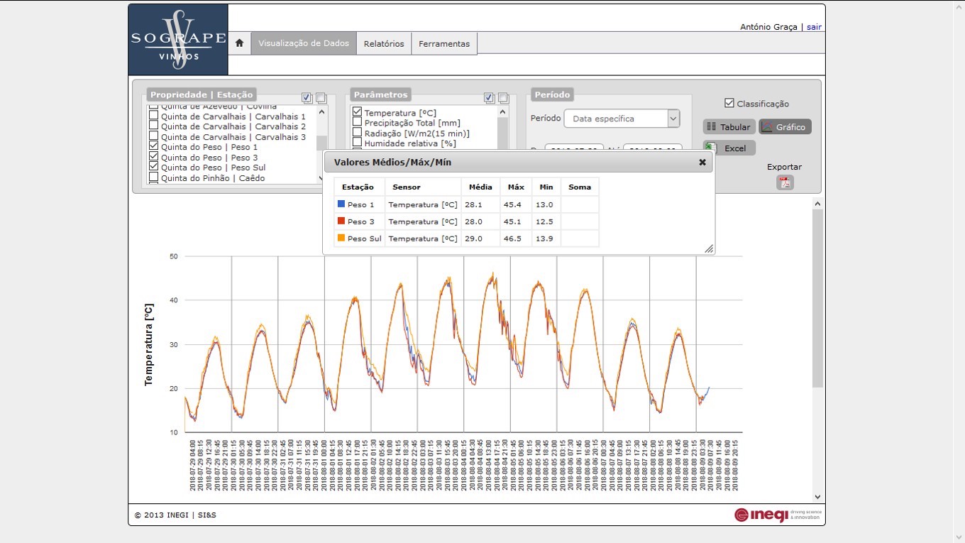This screenshot has width=965, height=543.
Task: Click the Média column header
Action: click(480, 187)
